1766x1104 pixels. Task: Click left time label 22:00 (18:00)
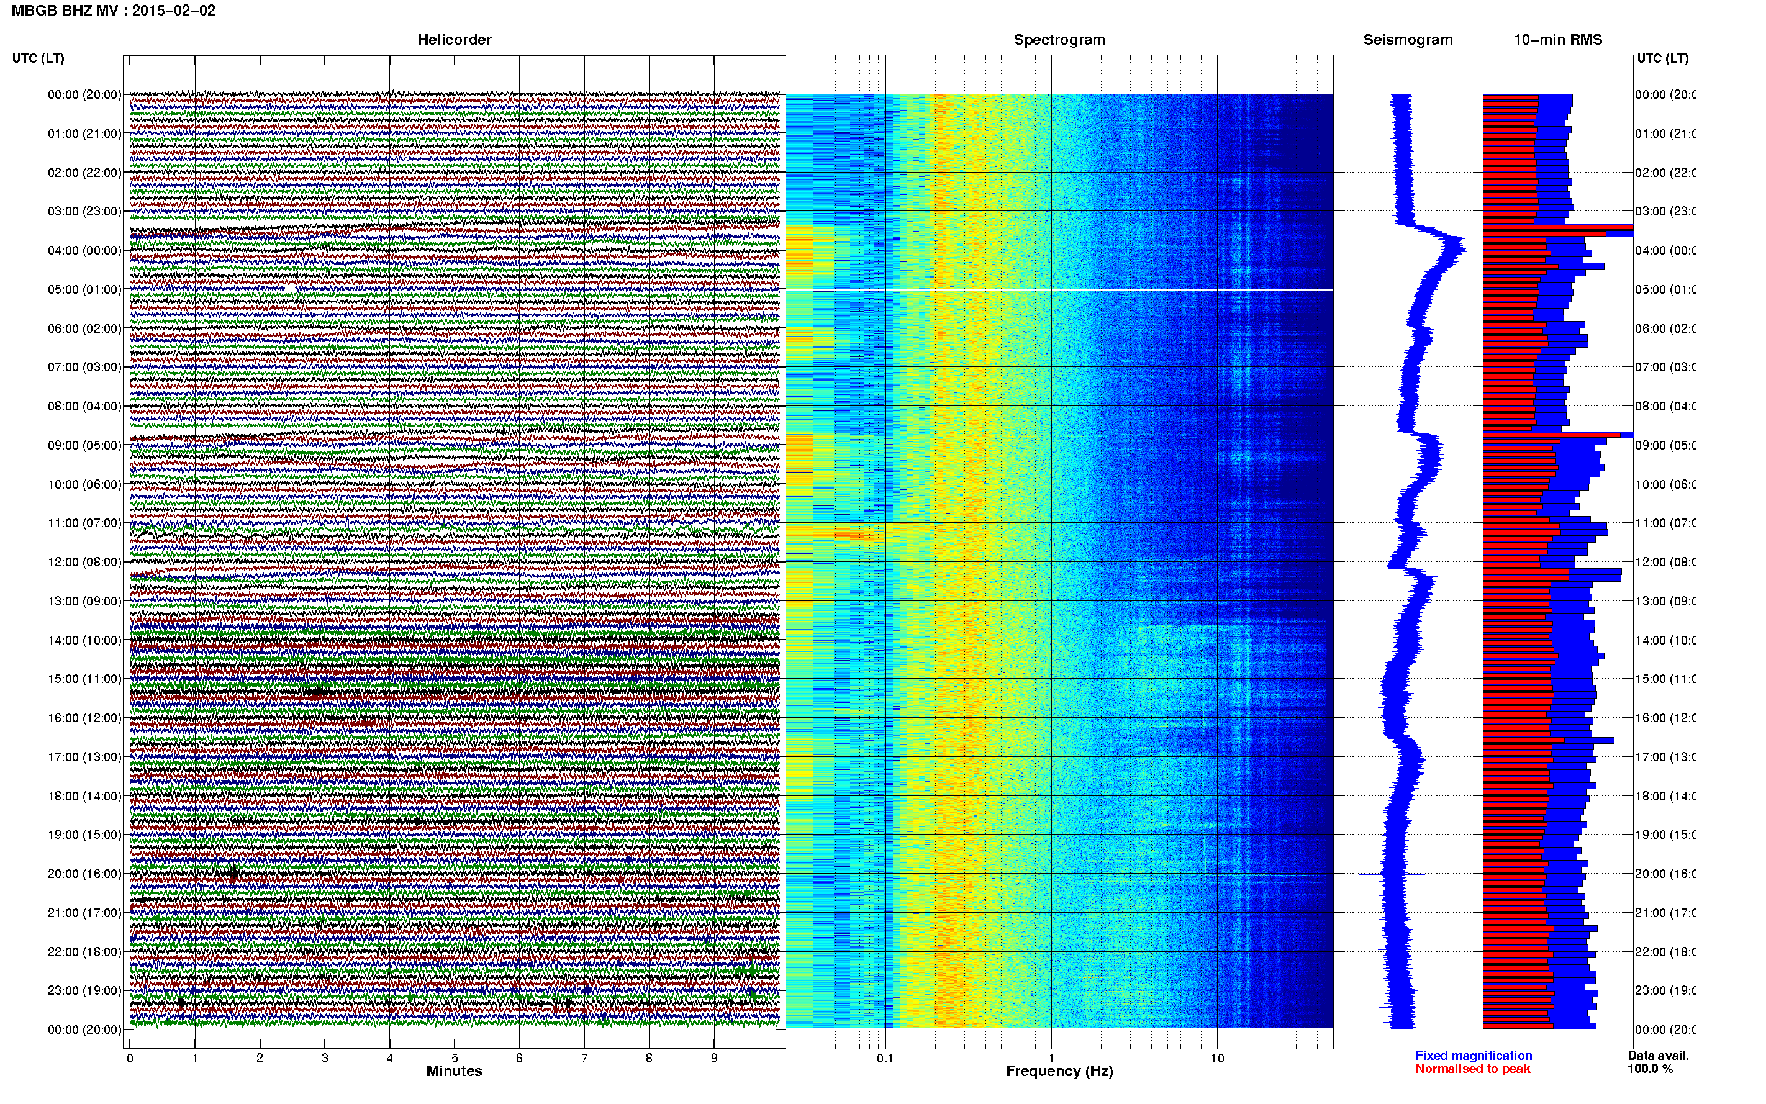click(84, 952)
